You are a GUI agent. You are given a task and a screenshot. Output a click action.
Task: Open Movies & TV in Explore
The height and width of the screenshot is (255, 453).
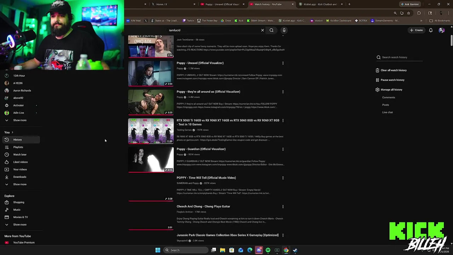[21, 217]
